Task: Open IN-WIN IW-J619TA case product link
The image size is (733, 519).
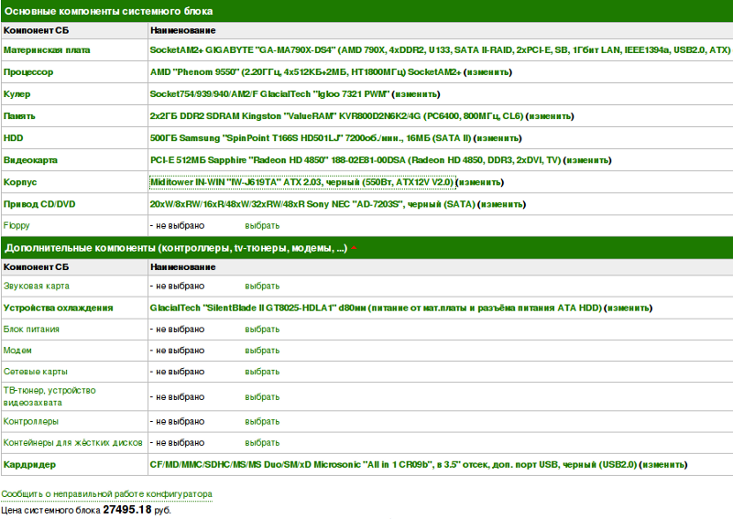Action: [x=302, y=182]
